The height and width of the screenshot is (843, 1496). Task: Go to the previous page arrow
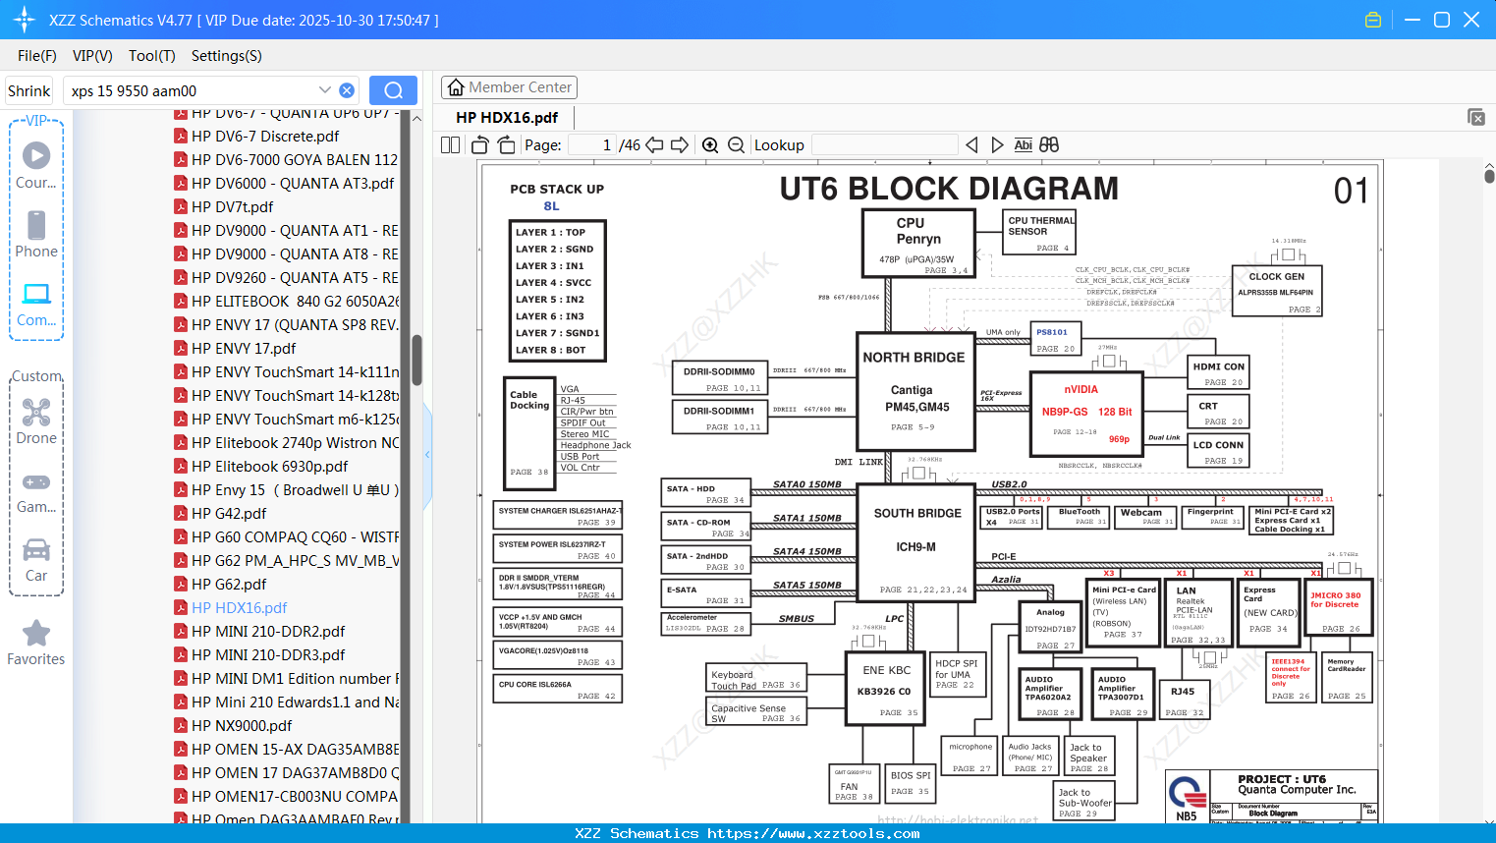click(654, 144)
